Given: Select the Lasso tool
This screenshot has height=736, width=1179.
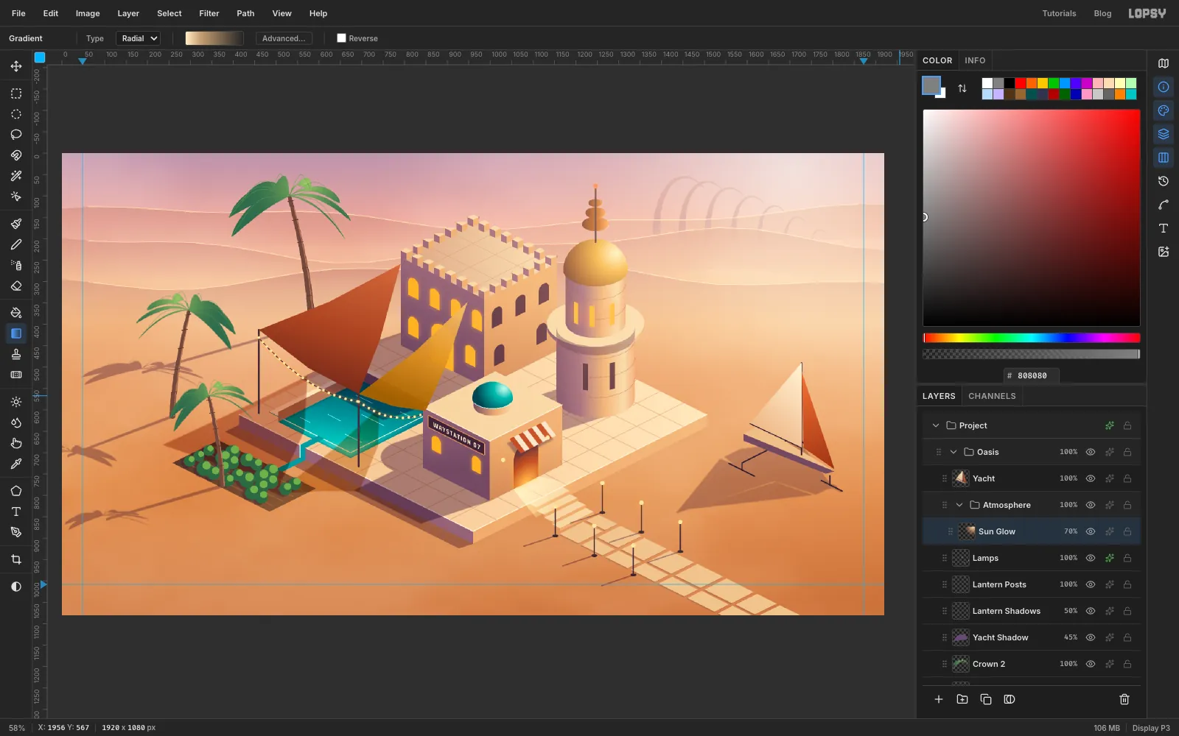Looking at the screenshot, I should tap(16, 135).
